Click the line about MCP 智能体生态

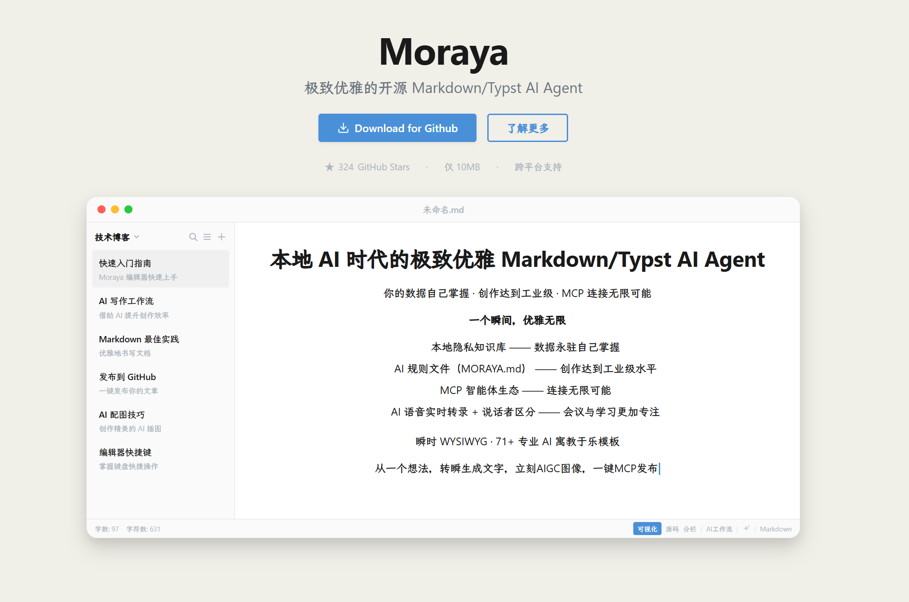point(525,390)
